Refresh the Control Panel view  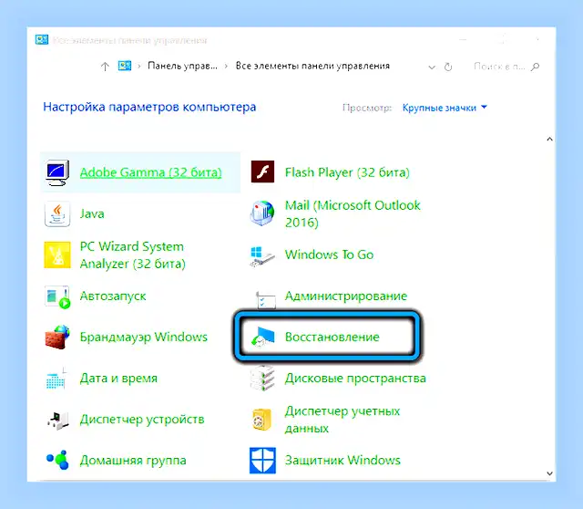click(x=448, y=67)
